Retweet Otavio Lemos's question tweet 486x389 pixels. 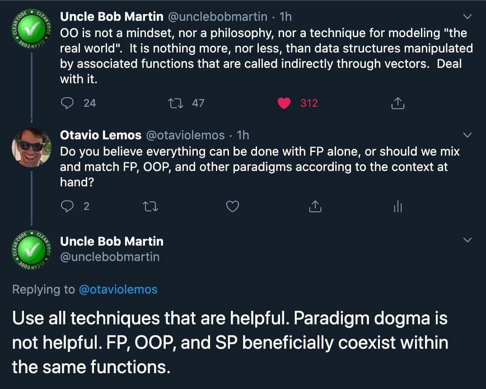150,206
